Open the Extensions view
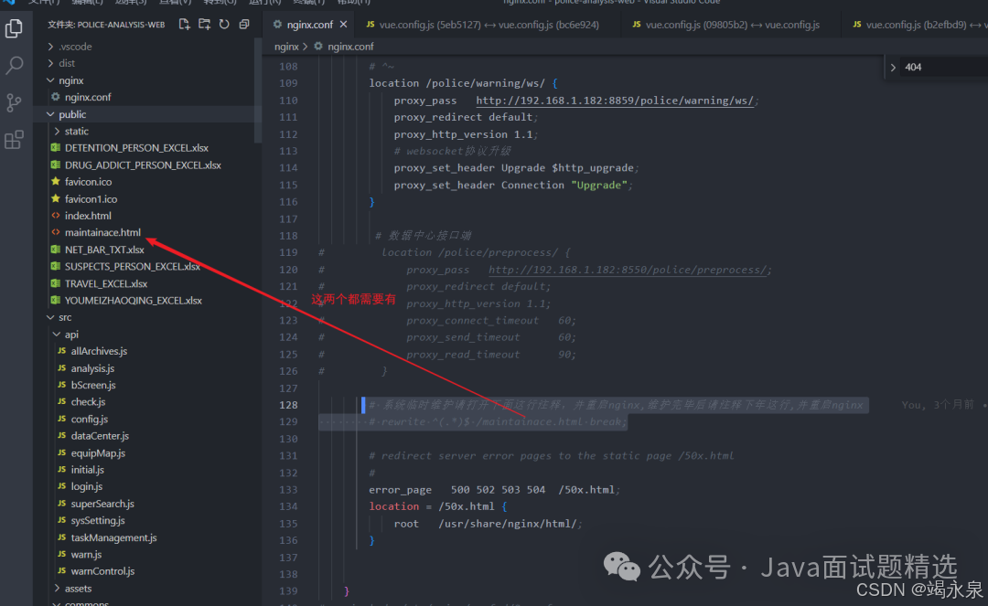The height and width of the screenshot is (606, 988). coord(14,140)
